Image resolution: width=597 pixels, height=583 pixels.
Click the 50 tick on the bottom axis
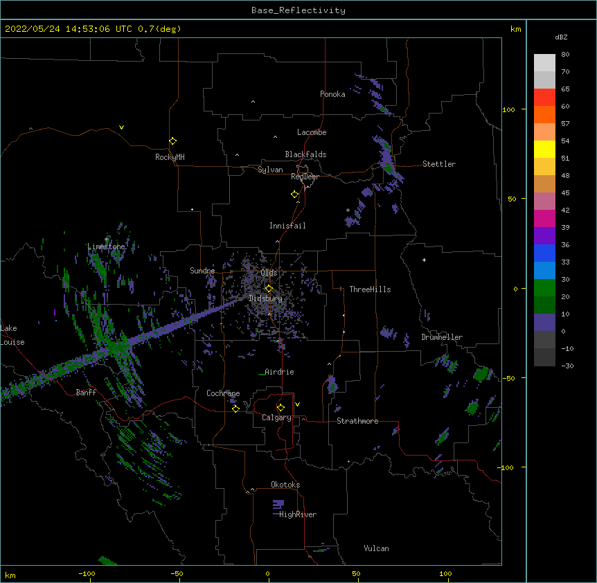point(356,573)
